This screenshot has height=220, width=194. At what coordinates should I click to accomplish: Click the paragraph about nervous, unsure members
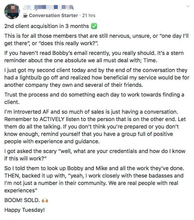pyautogui.click(x=96, y=40)
